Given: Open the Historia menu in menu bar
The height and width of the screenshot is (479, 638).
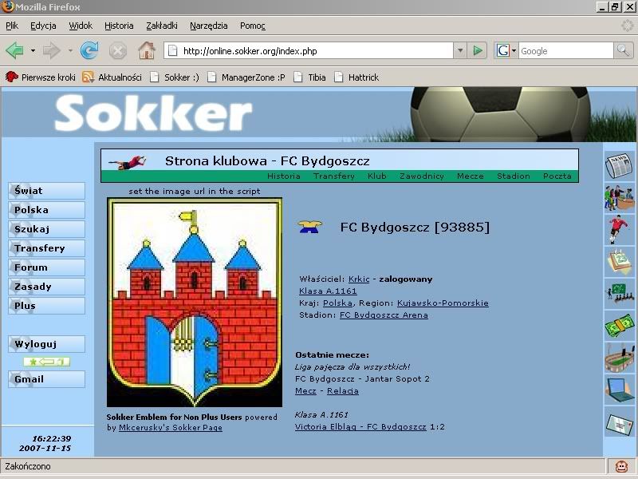Looking at the screenshot, I should click(119, 26).
